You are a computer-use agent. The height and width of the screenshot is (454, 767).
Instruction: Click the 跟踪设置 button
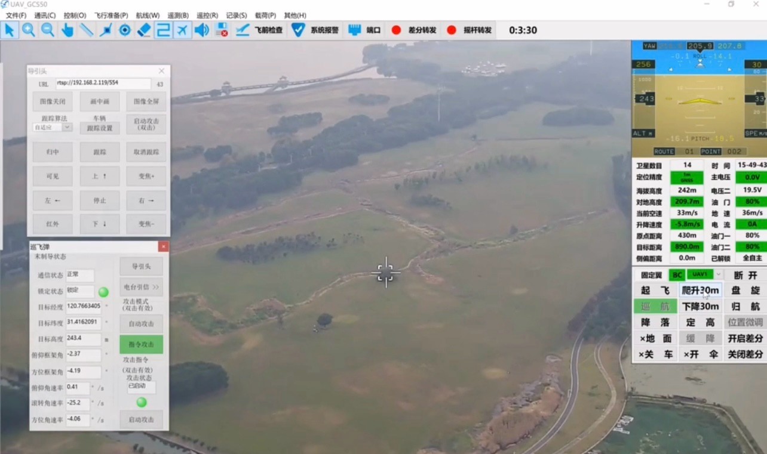click(100, 128)
